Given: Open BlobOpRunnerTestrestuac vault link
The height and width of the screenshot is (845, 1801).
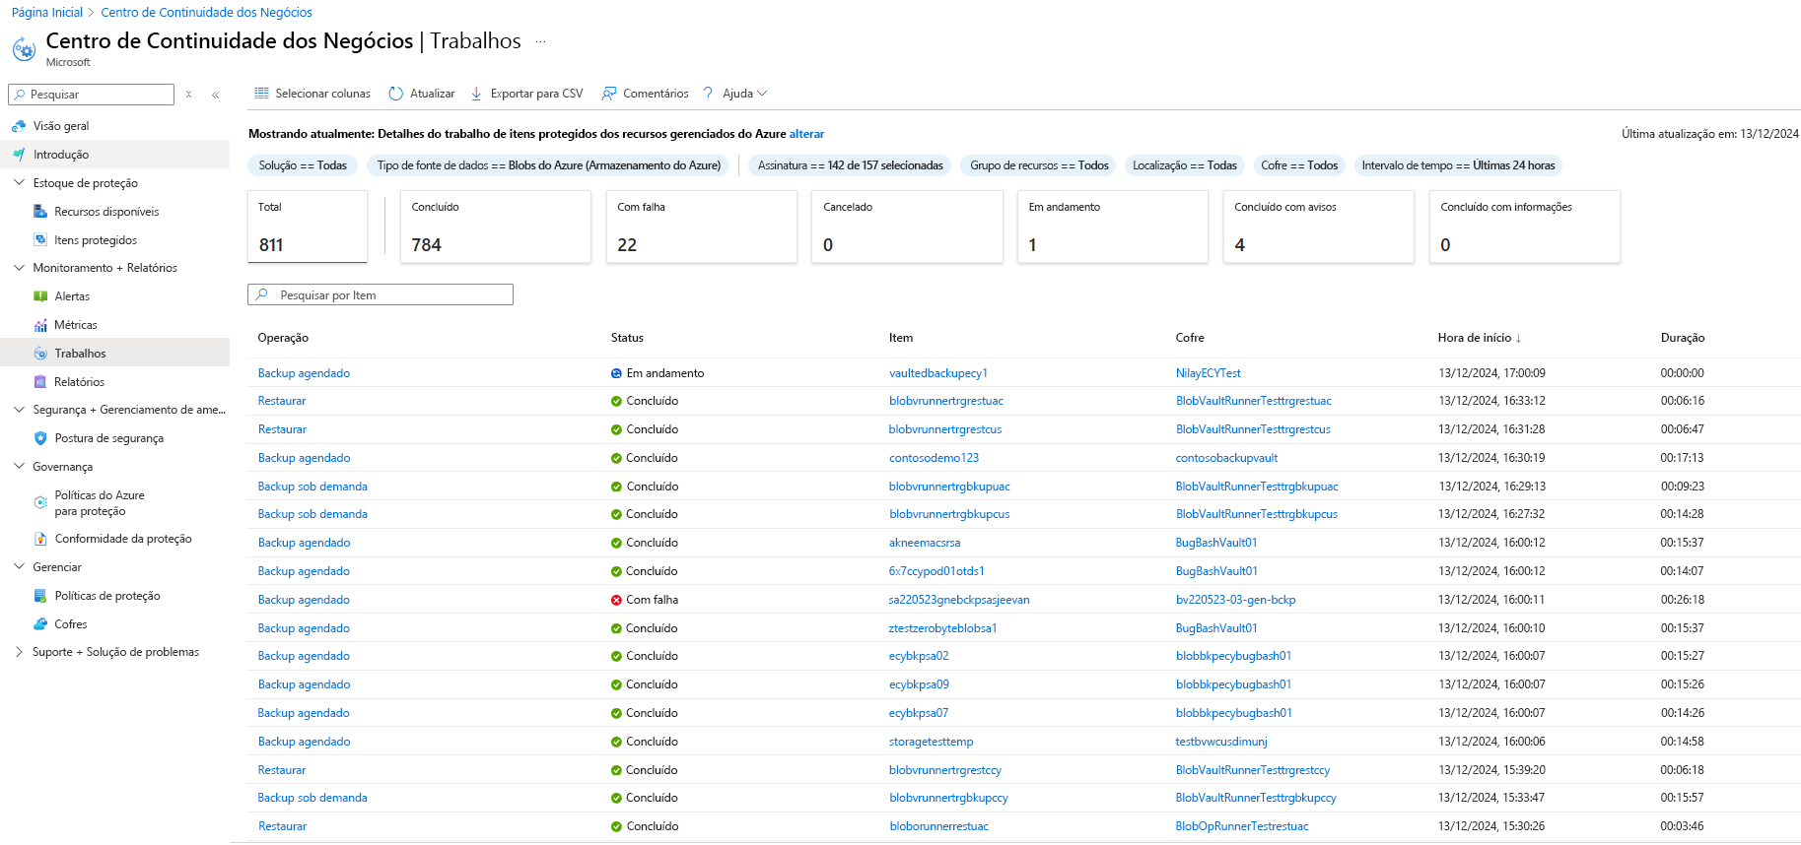Looking at the screenshot, I should click(x=1242, y=826).
